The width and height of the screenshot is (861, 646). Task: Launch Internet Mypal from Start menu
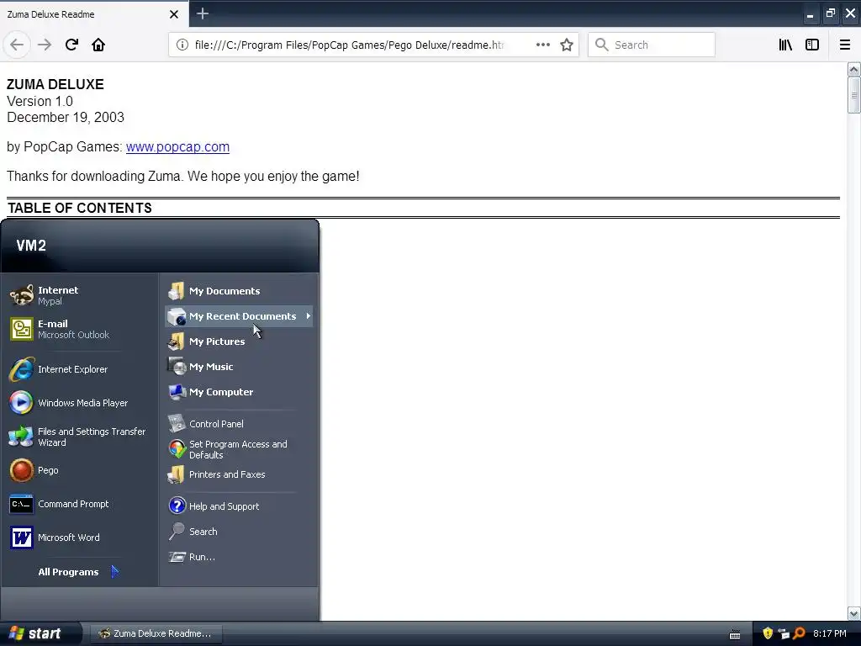(x=80, y=295)
